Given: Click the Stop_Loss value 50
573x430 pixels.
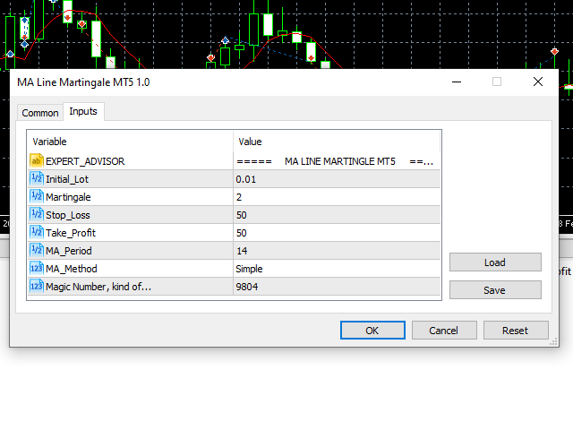Looking at the screenshot, I should coord(337,215).
